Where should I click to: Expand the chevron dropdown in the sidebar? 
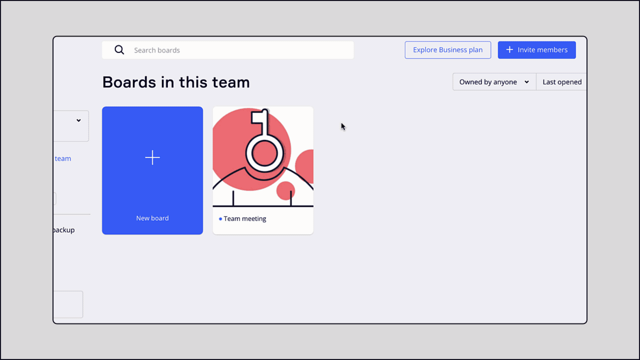tap(78, 120)
